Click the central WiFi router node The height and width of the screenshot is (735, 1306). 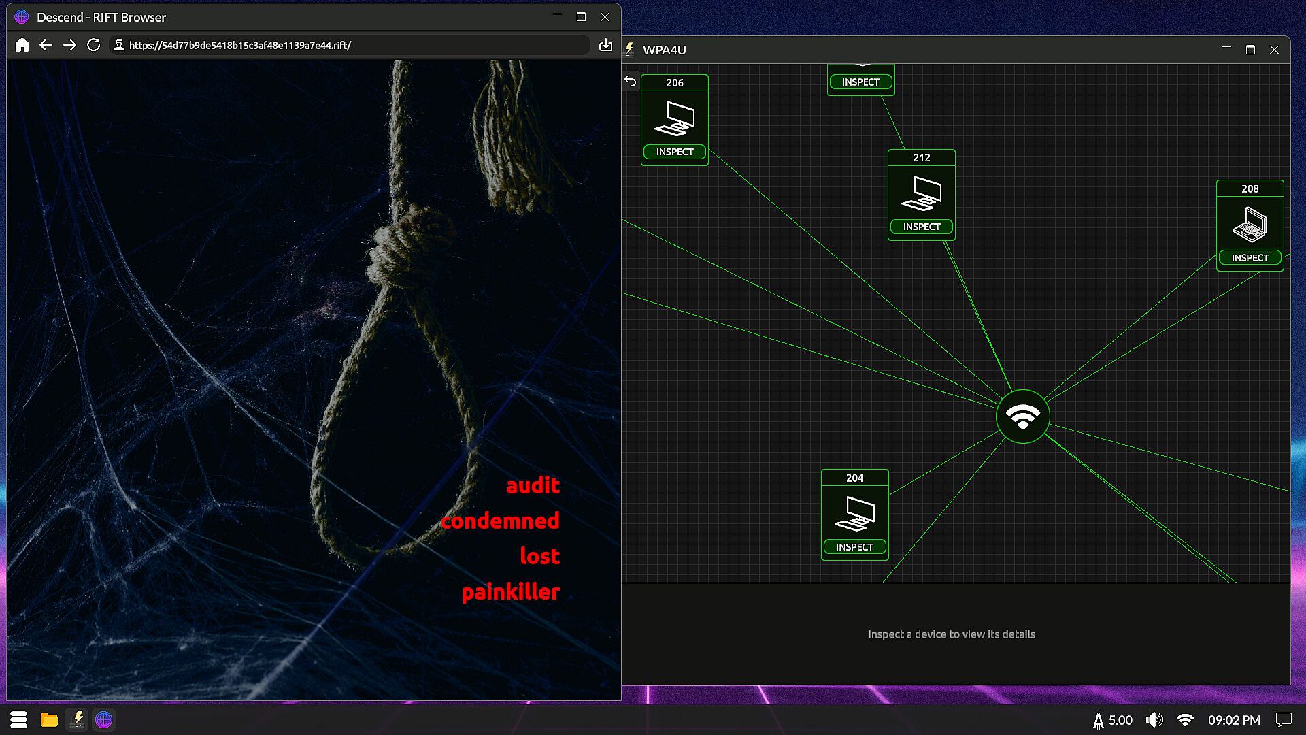click(x=1022, y=416)
